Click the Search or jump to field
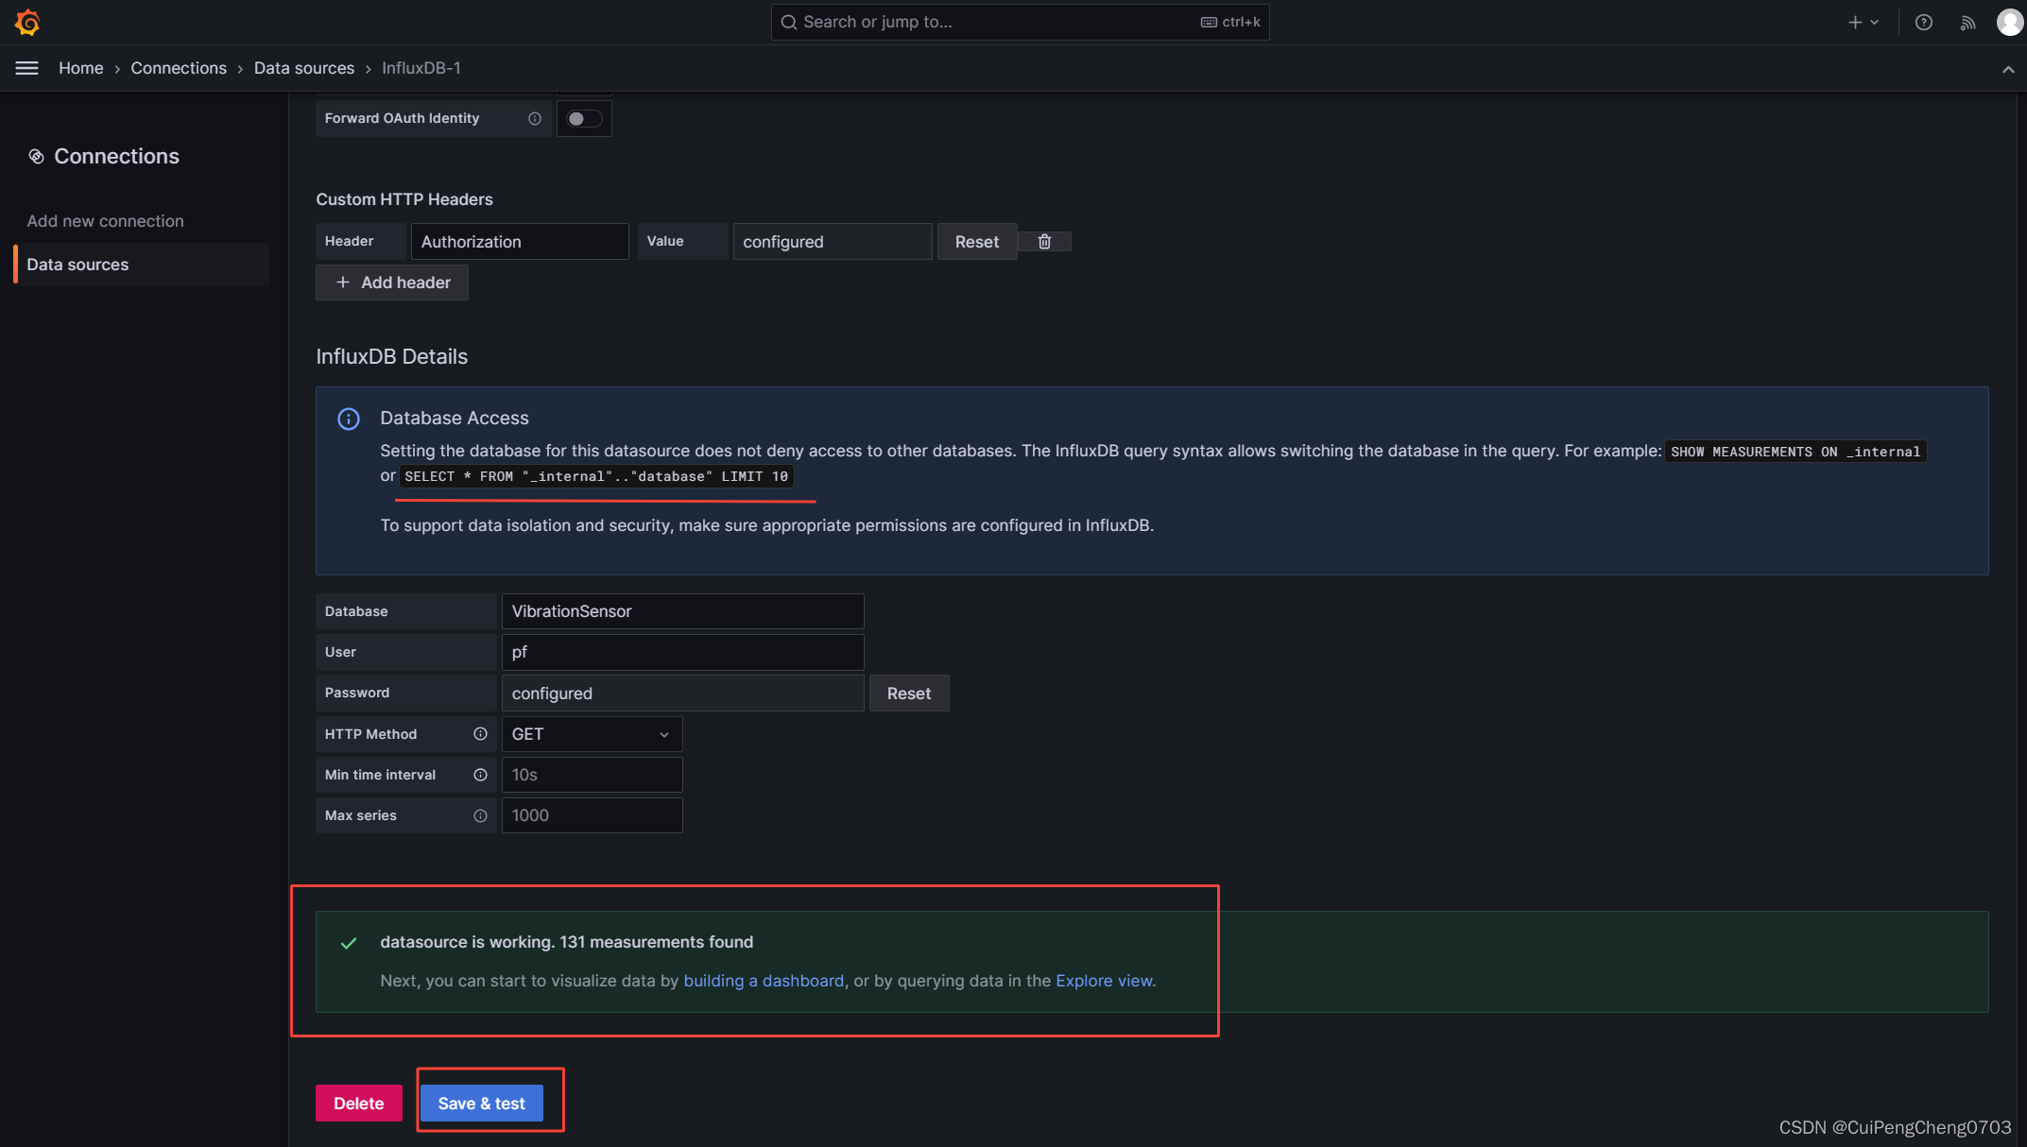Screen dimensions: 2027x1147 [1020, 22]
